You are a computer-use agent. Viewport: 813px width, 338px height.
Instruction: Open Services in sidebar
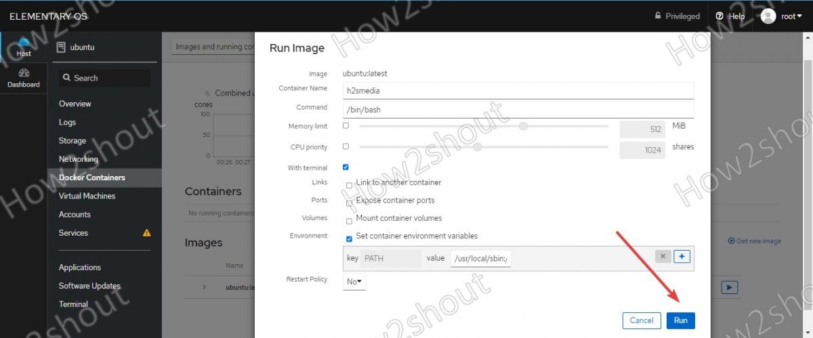pyautogui.click(x=73, y=233)
